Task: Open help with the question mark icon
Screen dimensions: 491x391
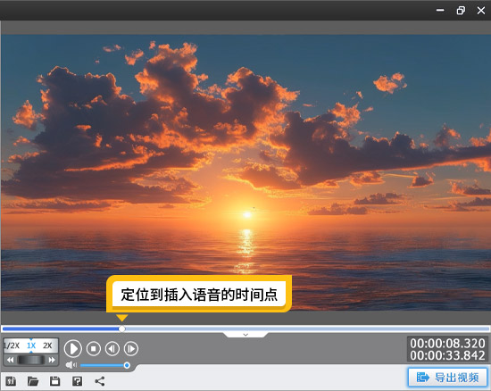Action: [x=77, y=381]
